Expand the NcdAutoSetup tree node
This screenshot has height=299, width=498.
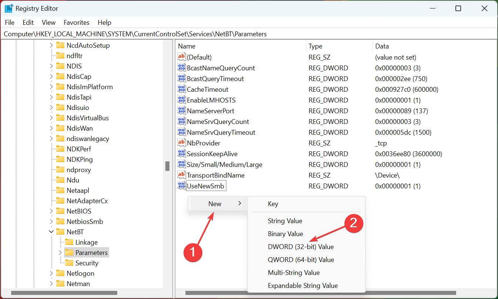click(x=51, y=45)
